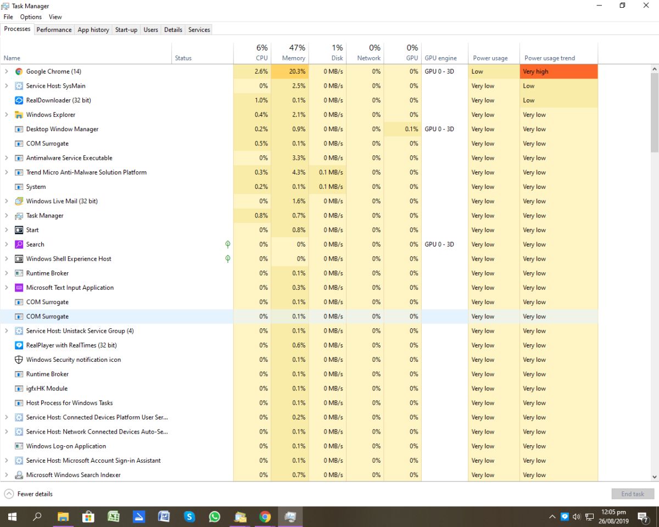
Task: Select the highlighted COM Surrogate row
Action: point(299,316)
